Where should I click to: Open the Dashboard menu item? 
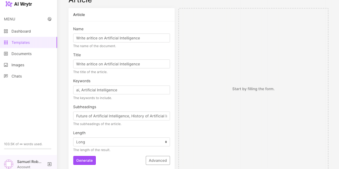pos(21,31)
